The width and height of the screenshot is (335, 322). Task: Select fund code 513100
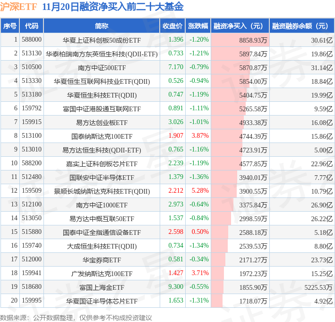click(32, 135)
